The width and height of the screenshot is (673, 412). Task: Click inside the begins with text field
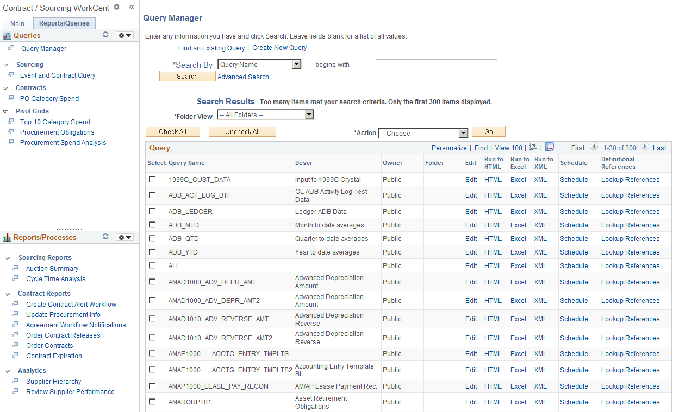point(436,64)
